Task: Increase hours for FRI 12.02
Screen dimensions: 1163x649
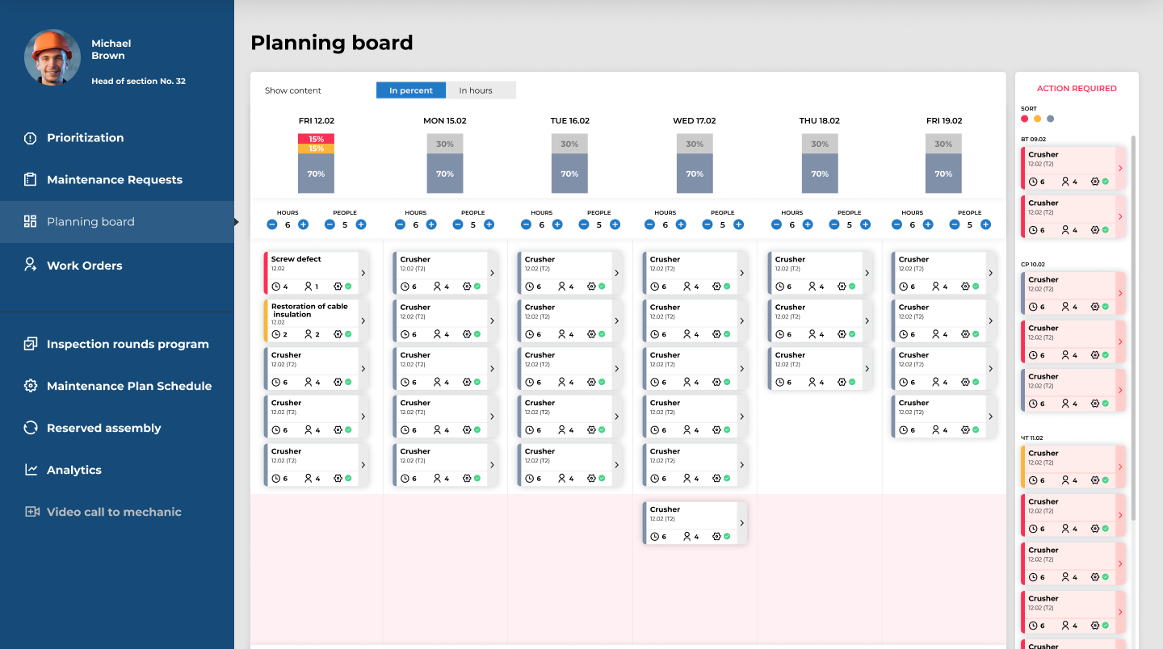Action: [x=303, y=224]
